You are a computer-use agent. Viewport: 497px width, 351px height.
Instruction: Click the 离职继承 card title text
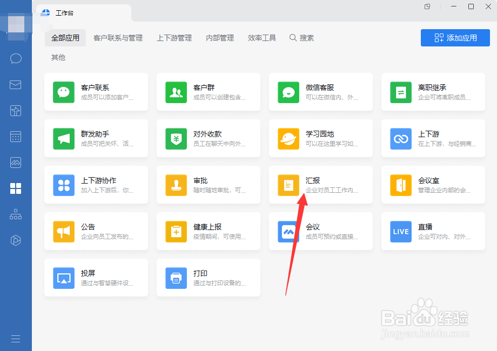(x=432, y=87)
